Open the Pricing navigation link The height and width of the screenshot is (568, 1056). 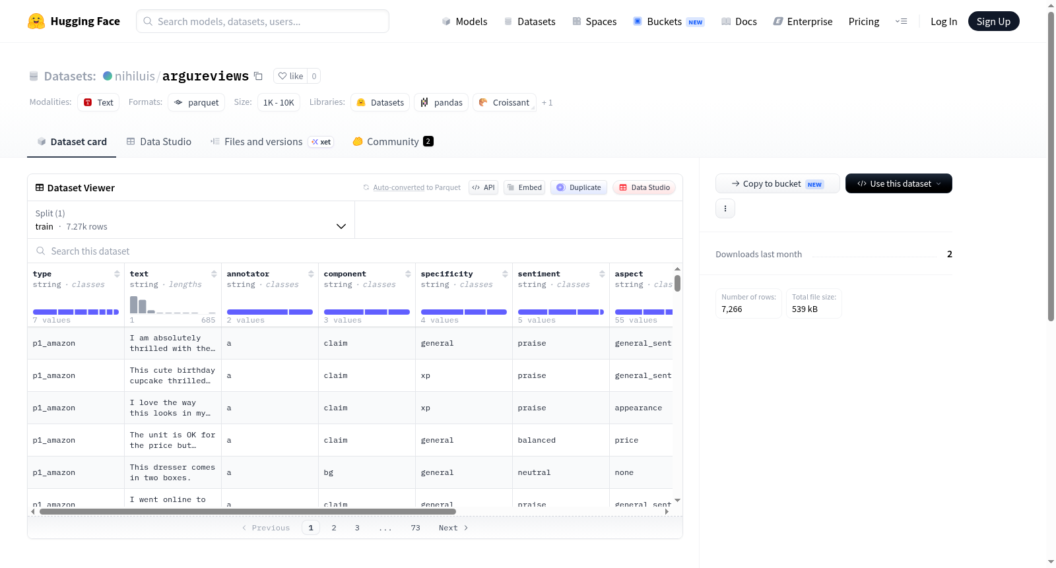[864, 21]
